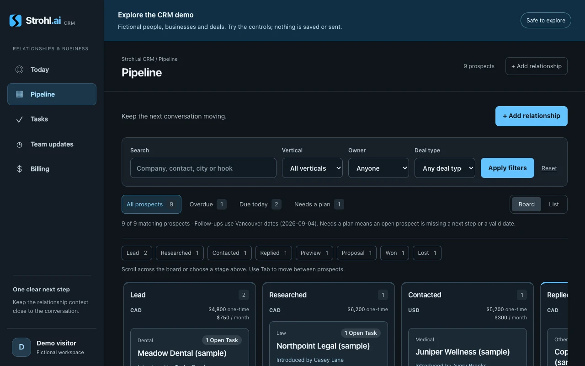The width and height of the screenshot is (585, 366).
Task: Click $6,200 one-time value in Researched
Action: click(x=367, y=309)
